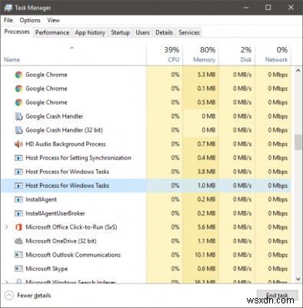
Task: Collapse view using Fewer details arrow
Action: 9,296
